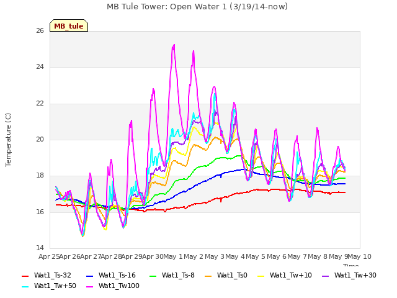Click the 22 y-axis tick label

(40, 104)
